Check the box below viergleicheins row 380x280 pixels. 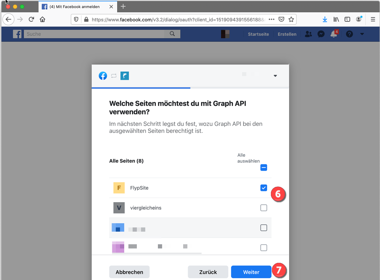(x=264, y=228)
